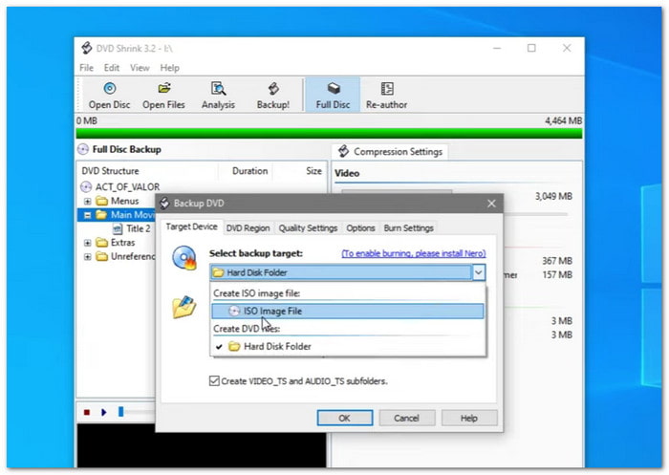Click the backup target dropdown arrow
The height and width of the screenshot is (475, 669).
[x=479, y=272]
